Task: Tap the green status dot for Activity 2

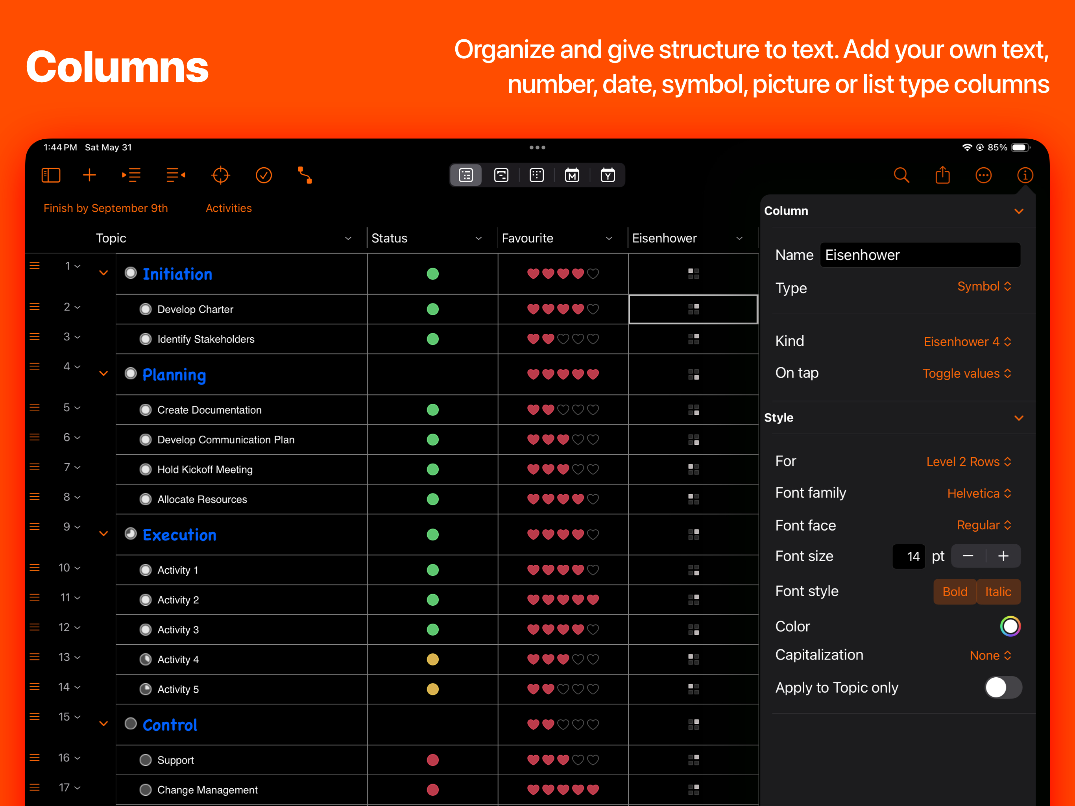Action: click(x=432, y=599)
